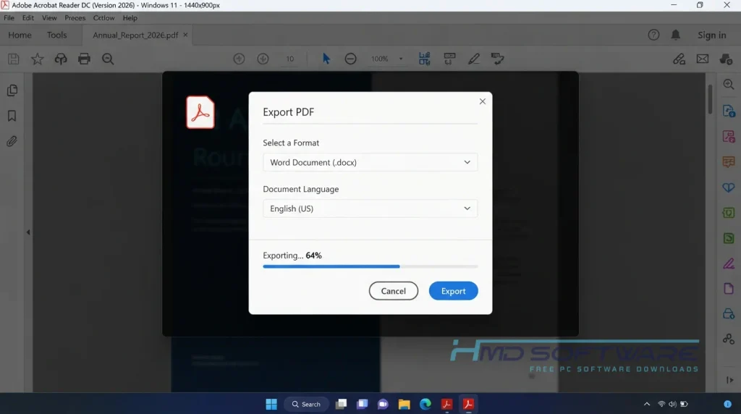The width and height of the screenshot is (741, 414).
Task: Click the 100% zoom value field
Action: click(x=380, y=59)
